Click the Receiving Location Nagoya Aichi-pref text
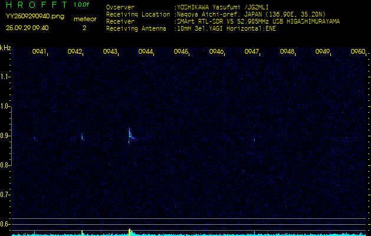This screenshot has height=236, width=371. [x=251, y=14]
